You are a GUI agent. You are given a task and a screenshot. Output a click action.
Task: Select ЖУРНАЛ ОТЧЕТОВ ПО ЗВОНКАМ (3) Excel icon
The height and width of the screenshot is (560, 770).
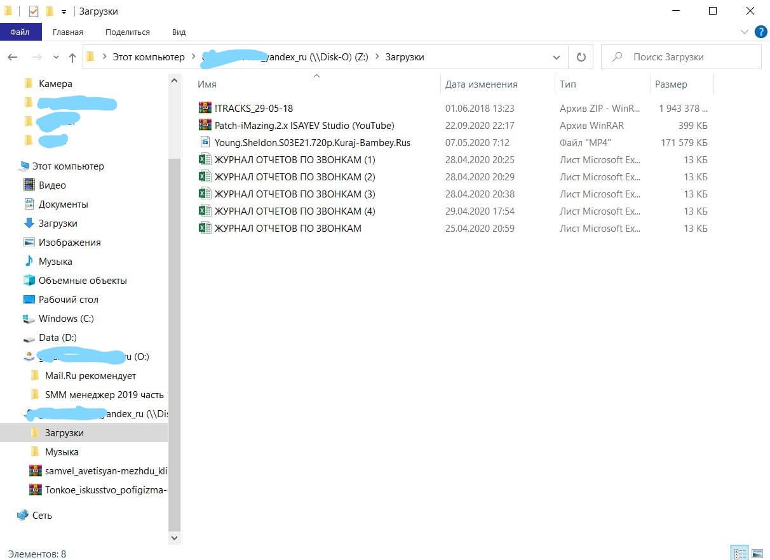(205, 194)
